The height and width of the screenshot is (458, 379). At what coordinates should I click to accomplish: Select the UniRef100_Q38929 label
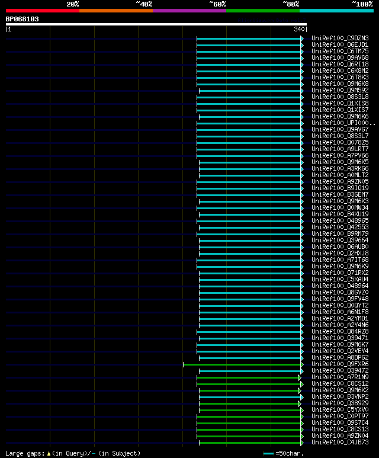click(340, 403)
